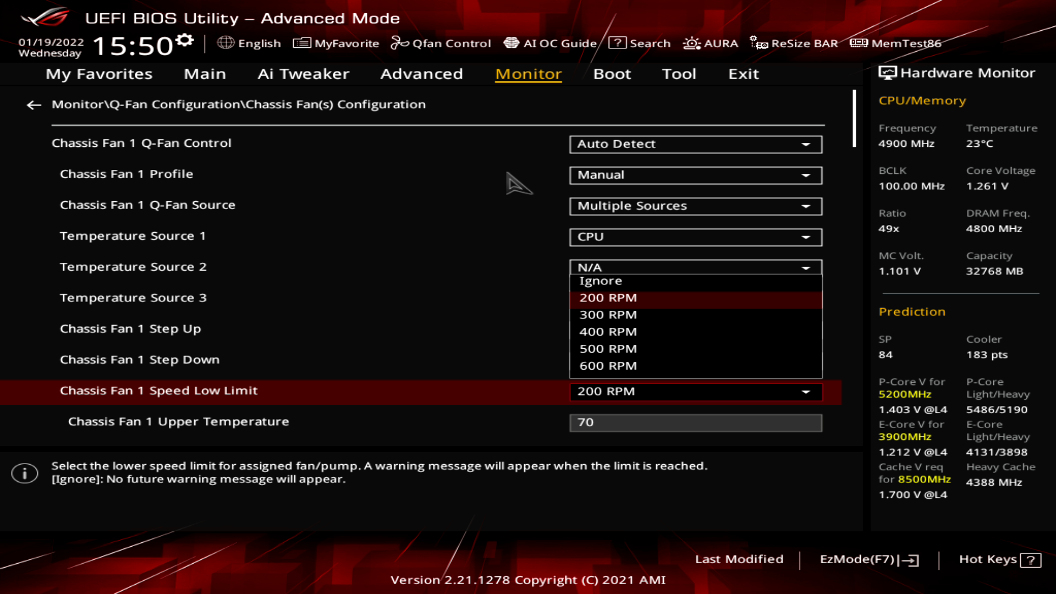
Task: Open Chassis Fan 1 Q-Fan Source dropdown
Action: [x=696, y=206]
